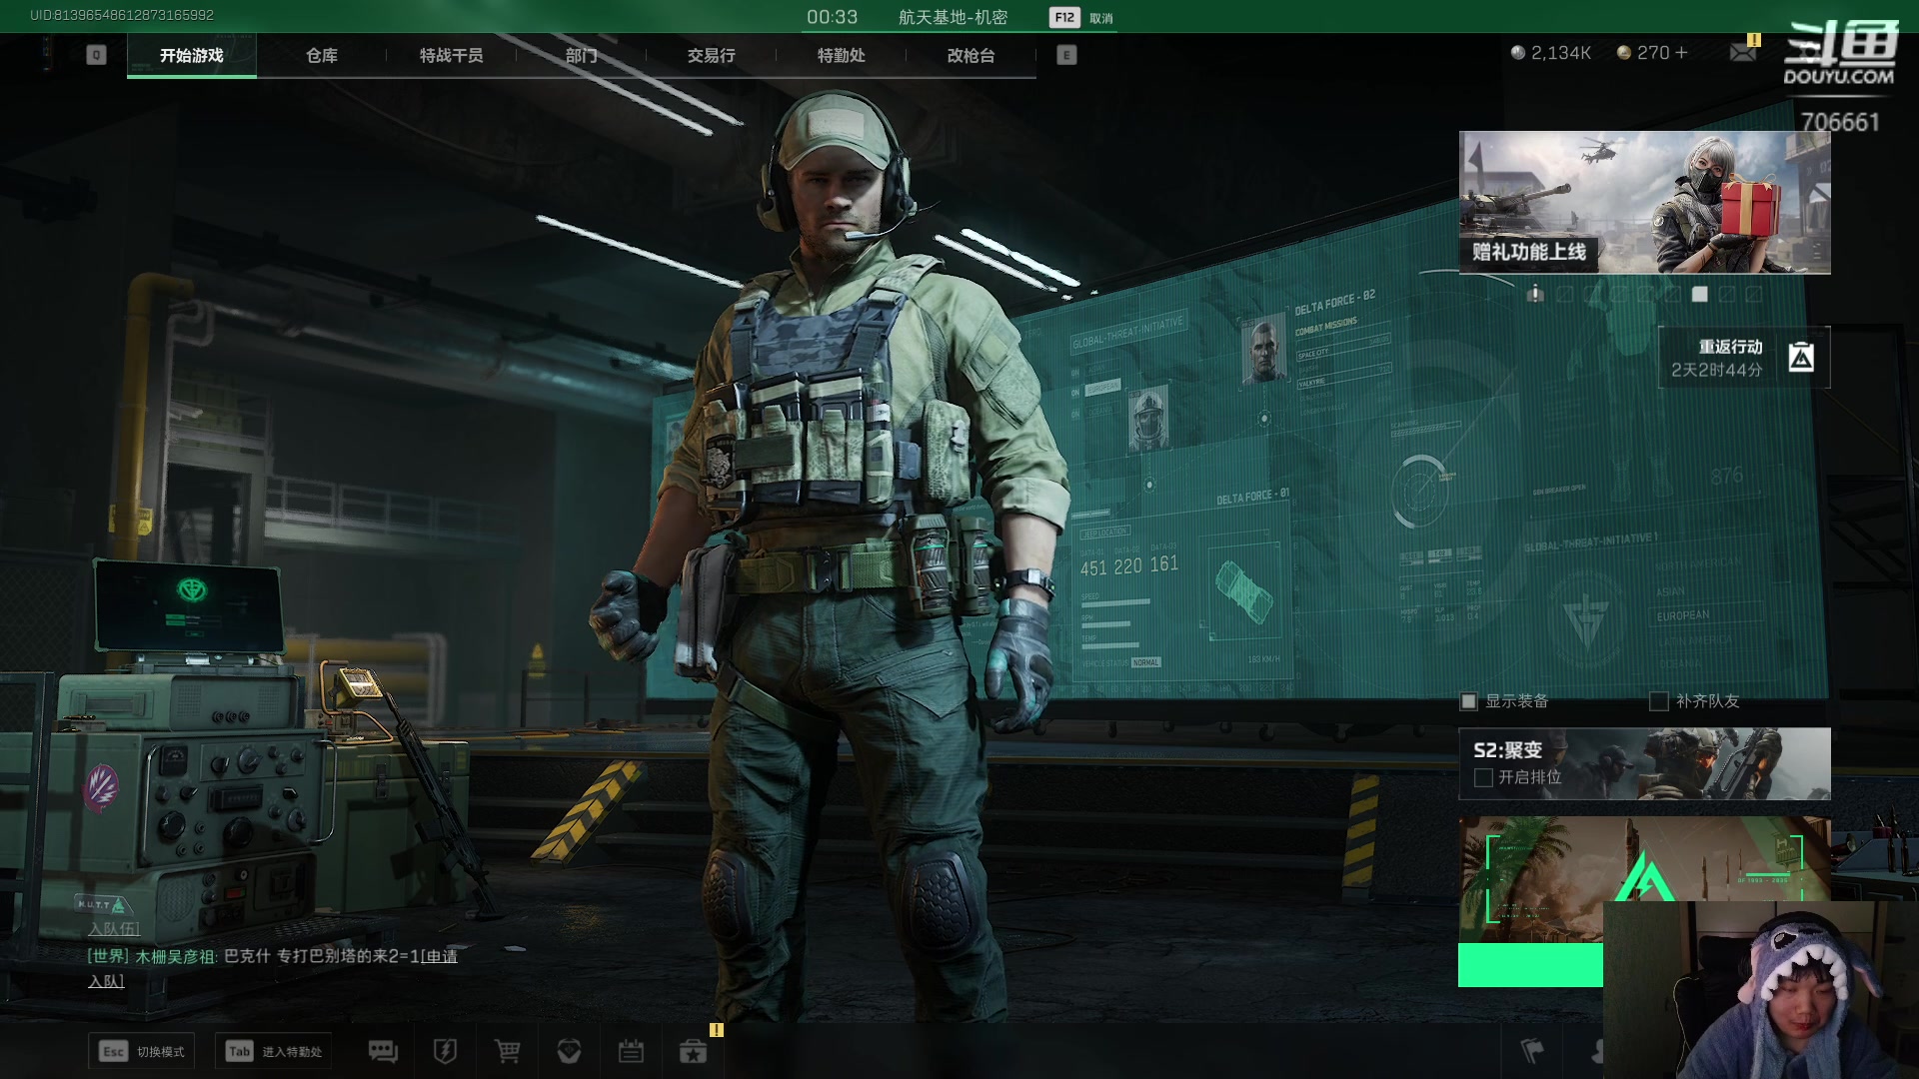
Task: Open the chat messages icon
Action: click(383, 1051)
